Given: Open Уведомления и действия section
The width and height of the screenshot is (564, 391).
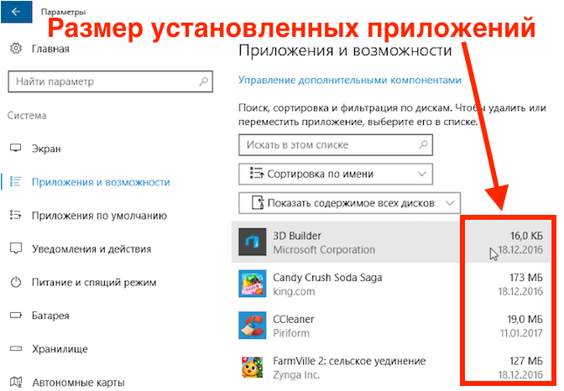Looking at the screenshot, I should tap(91, 249).
